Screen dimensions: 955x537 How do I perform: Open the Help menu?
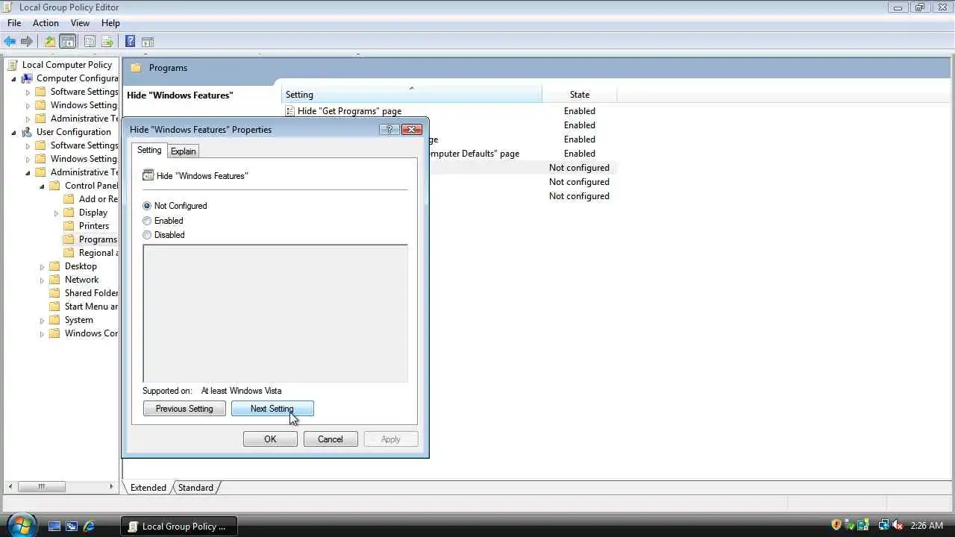[110, 23]
